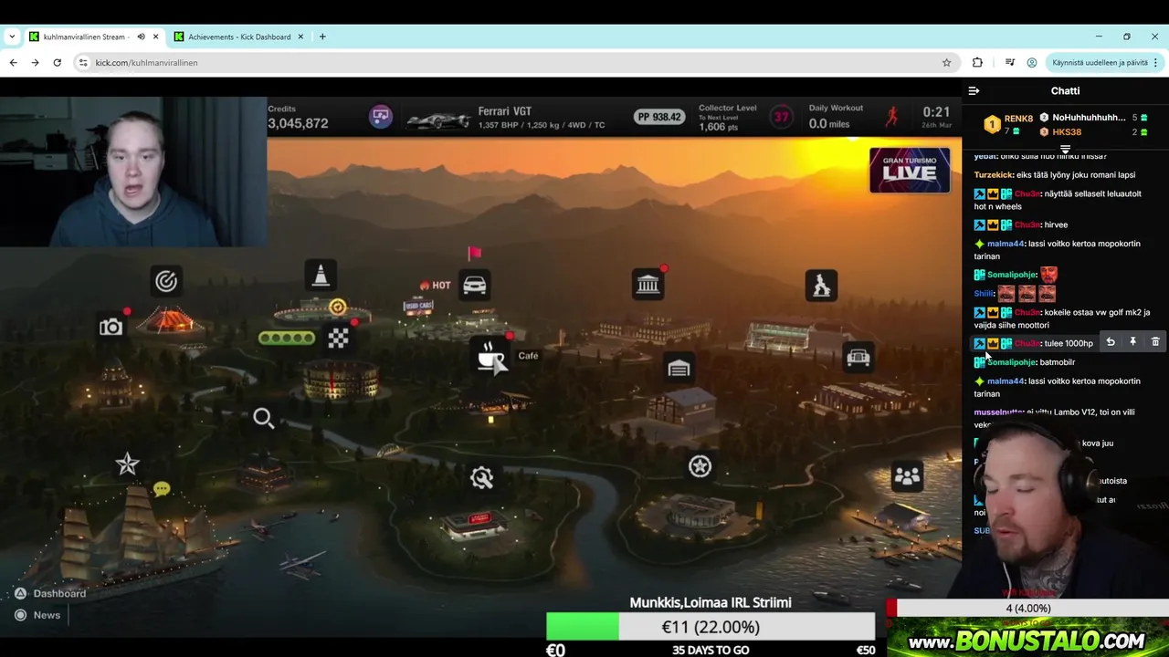
Task: Open the Showcase star icon
Action: [127, 464]
